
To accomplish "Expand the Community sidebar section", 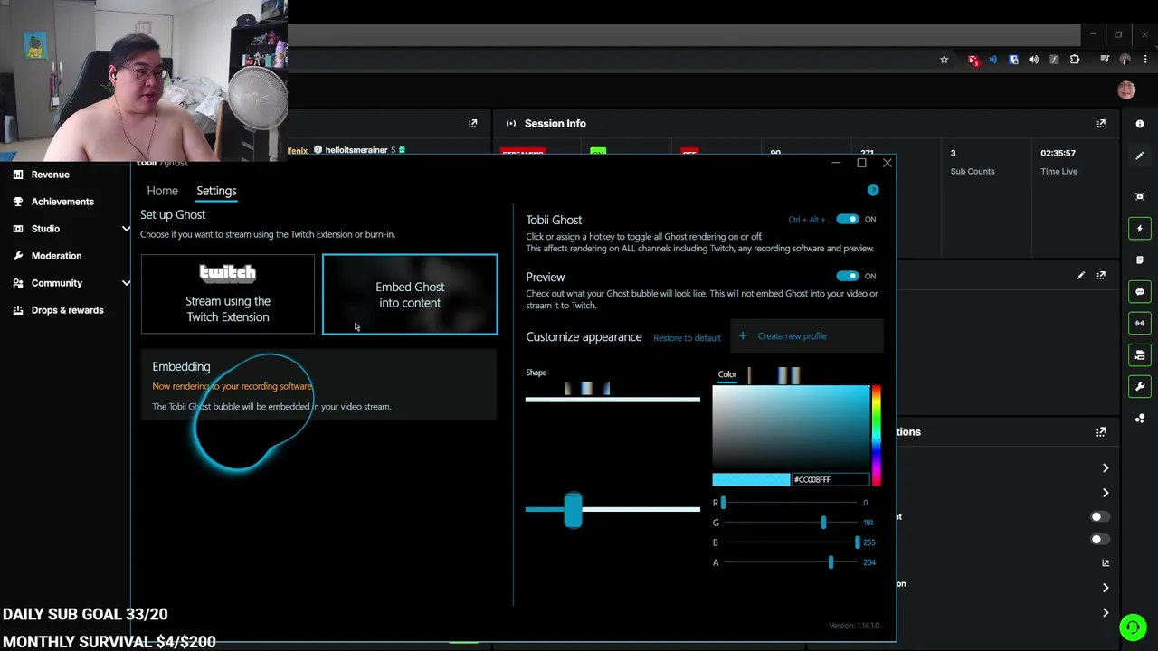I will [x=126, y=283].
